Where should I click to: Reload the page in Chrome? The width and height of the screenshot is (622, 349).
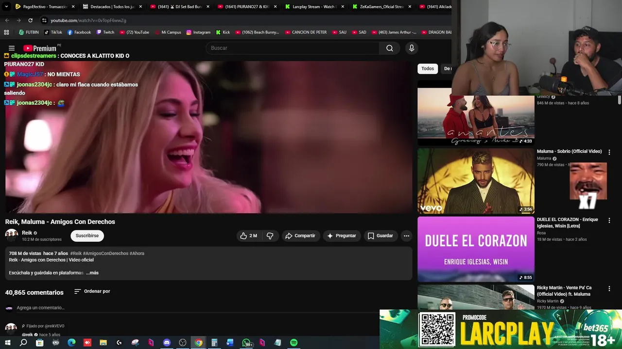click(x=30, y=20)
